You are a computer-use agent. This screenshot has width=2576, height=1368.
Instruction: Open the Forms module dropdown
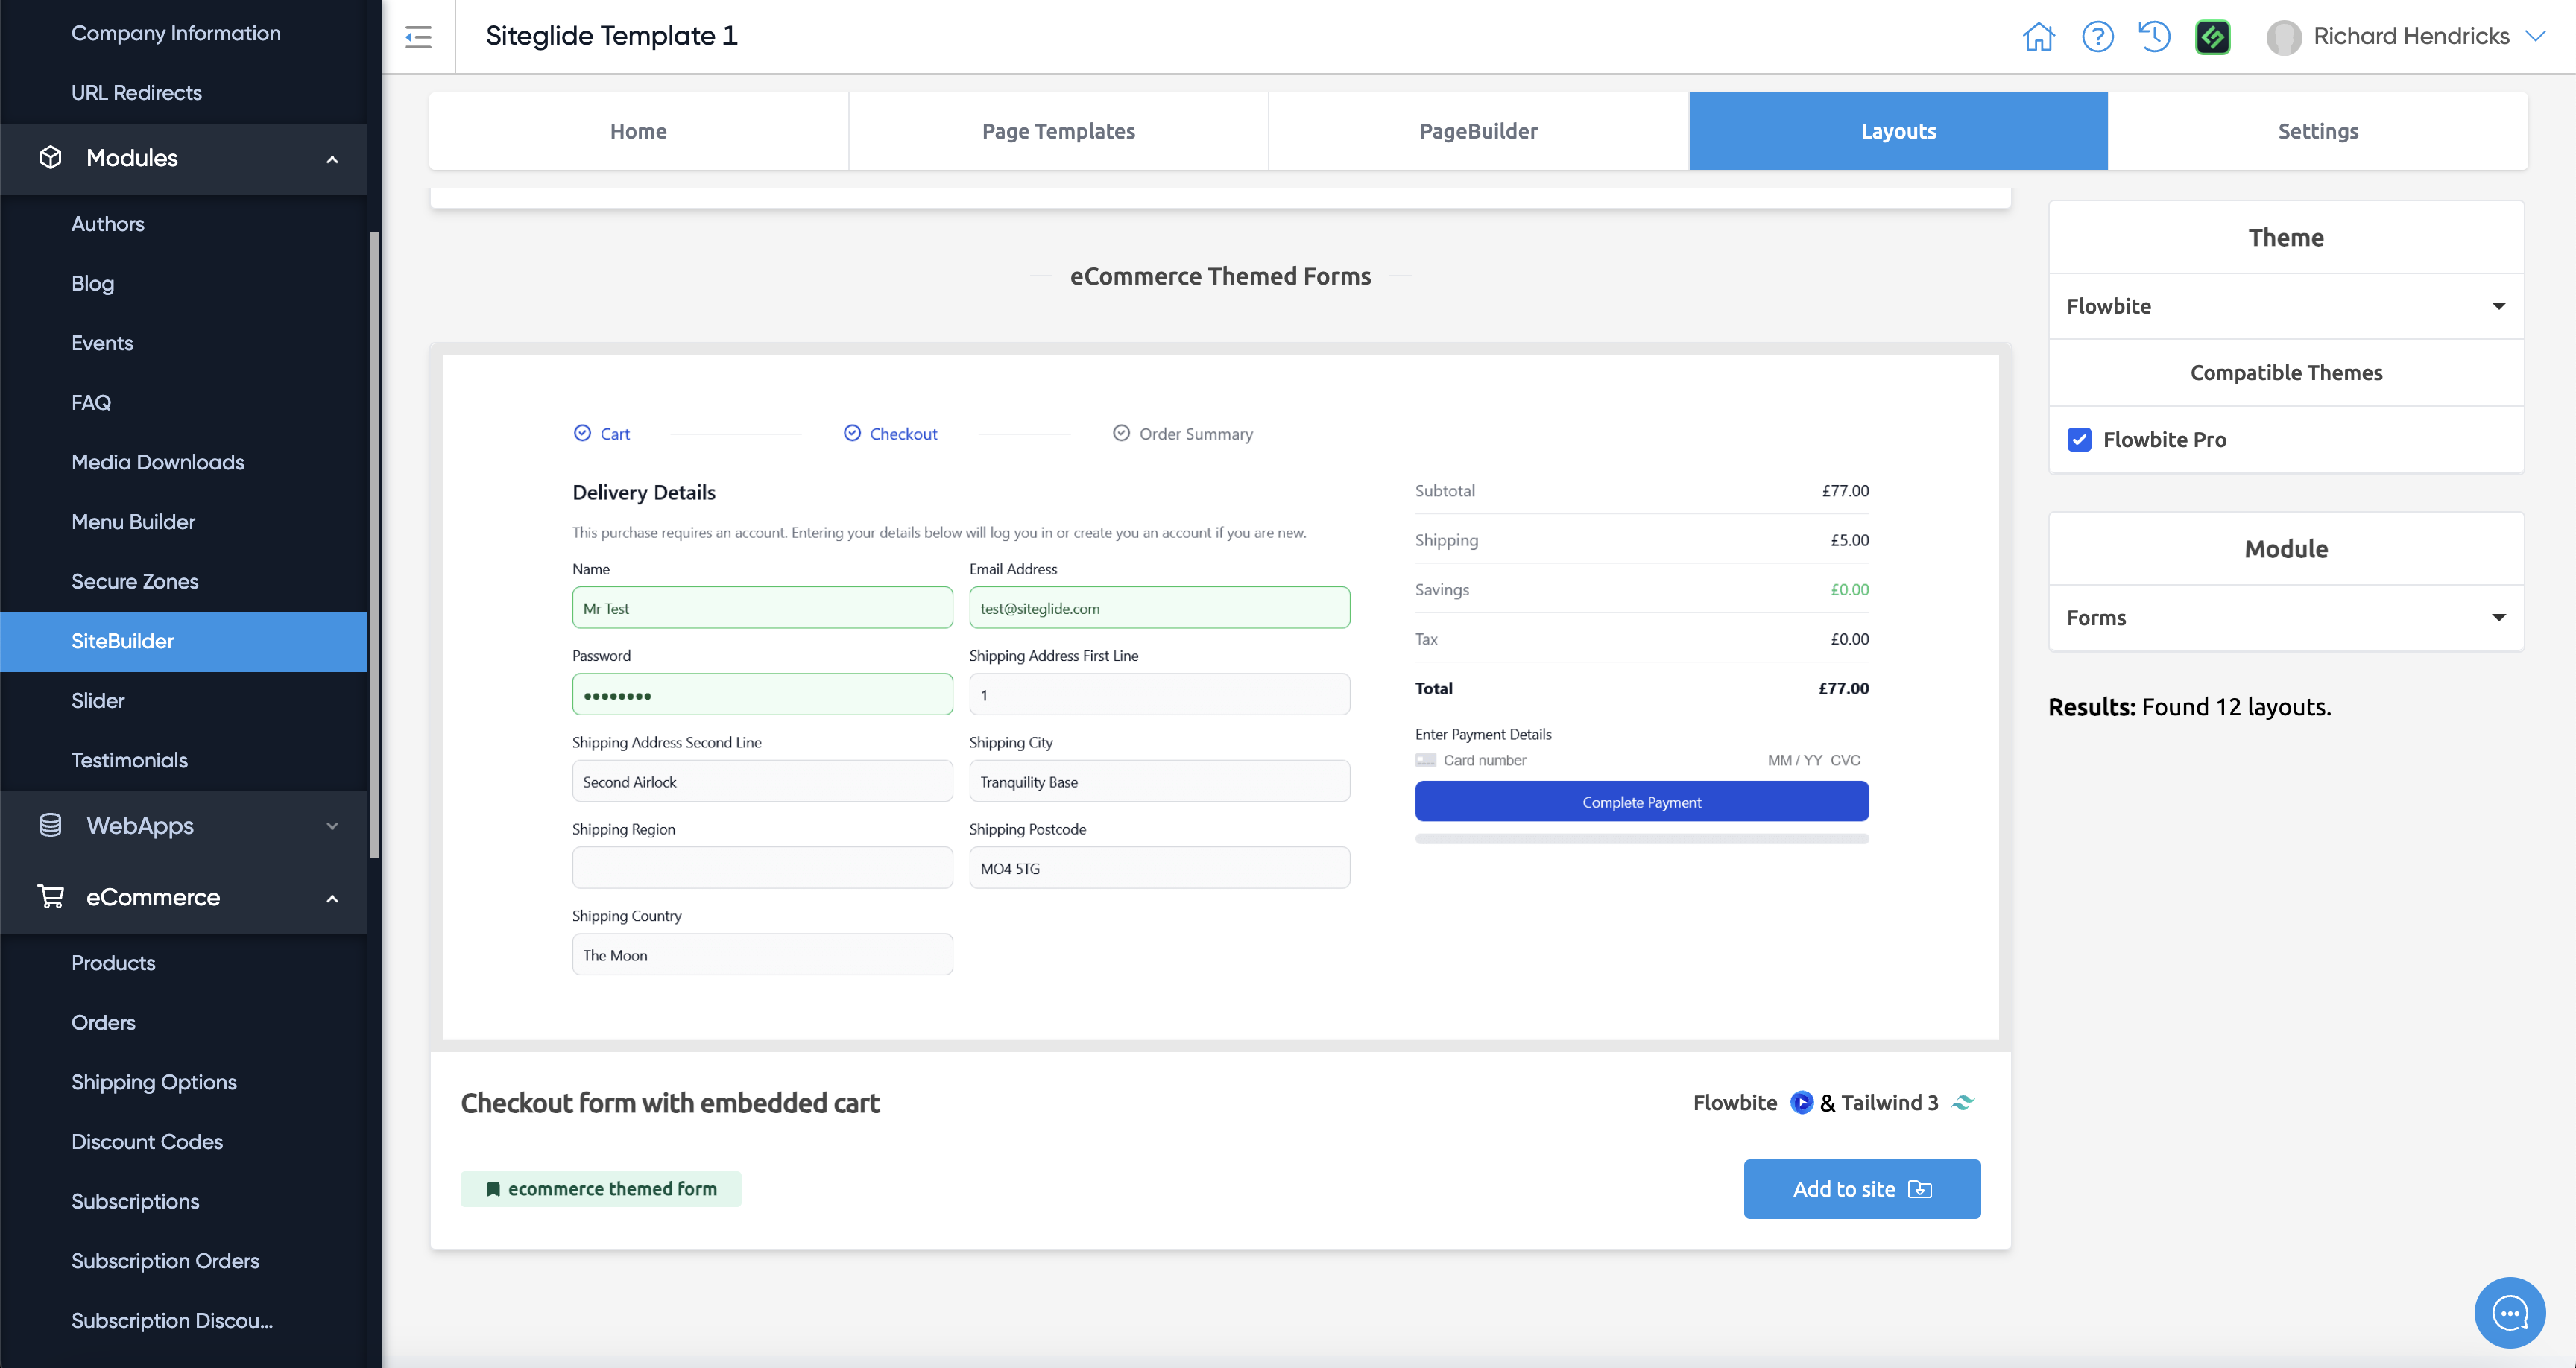(2285, 617)
